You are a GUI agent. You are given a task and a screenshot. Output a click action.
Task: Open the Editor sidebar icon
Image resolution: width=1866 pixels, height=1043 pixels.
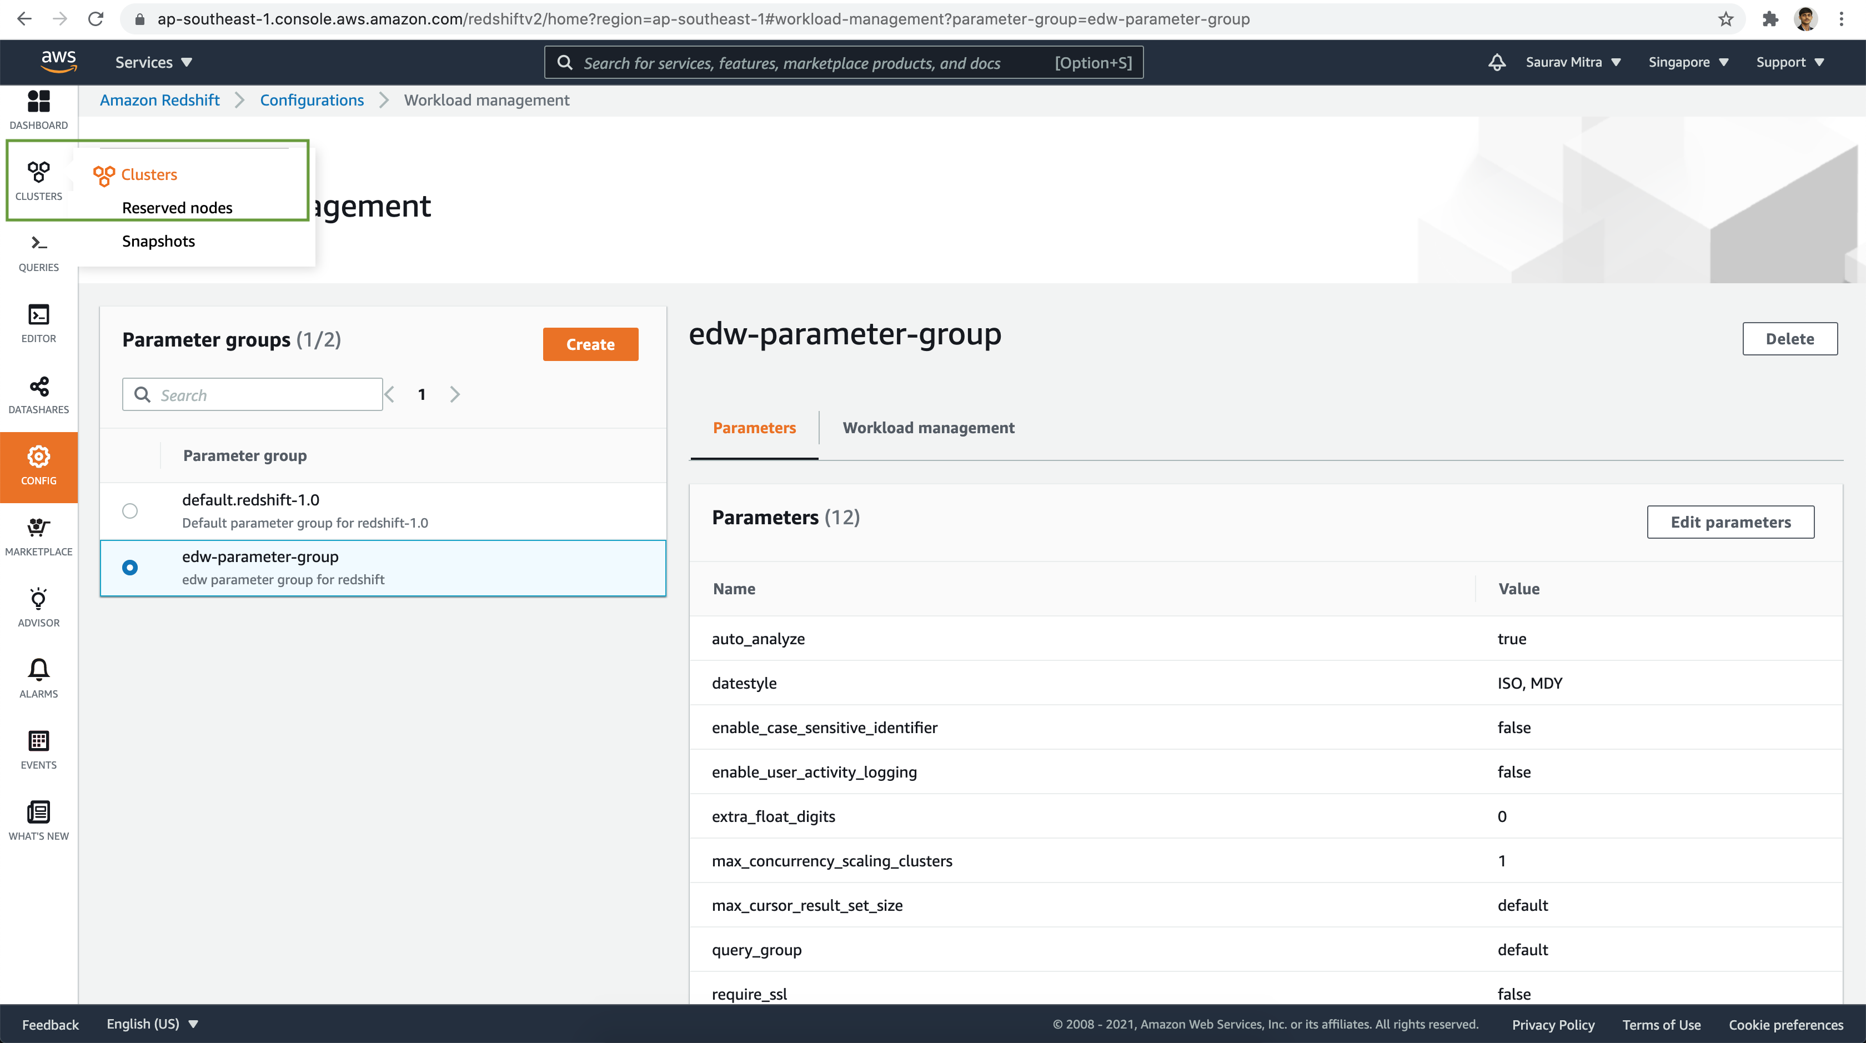click(38, 323)
